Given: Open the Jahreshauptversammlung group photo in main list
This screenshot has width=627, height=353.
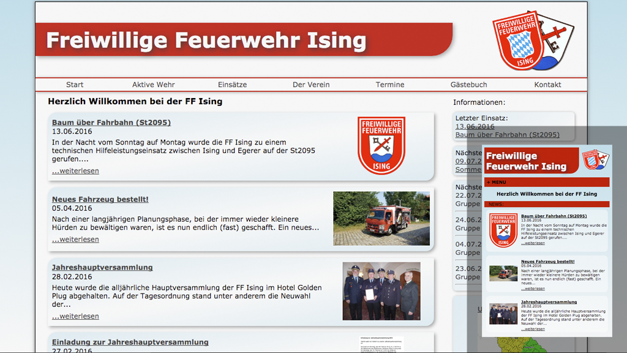Looking at the screenshot, I should (x=381, y=291).
